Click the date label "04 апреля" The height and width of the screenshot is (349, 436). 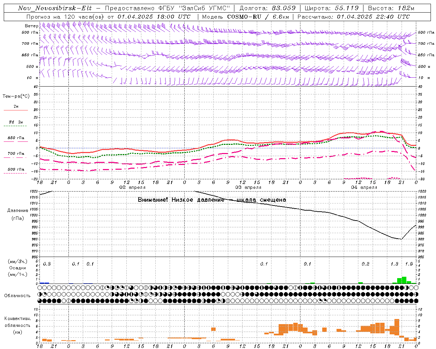point(364,187)
